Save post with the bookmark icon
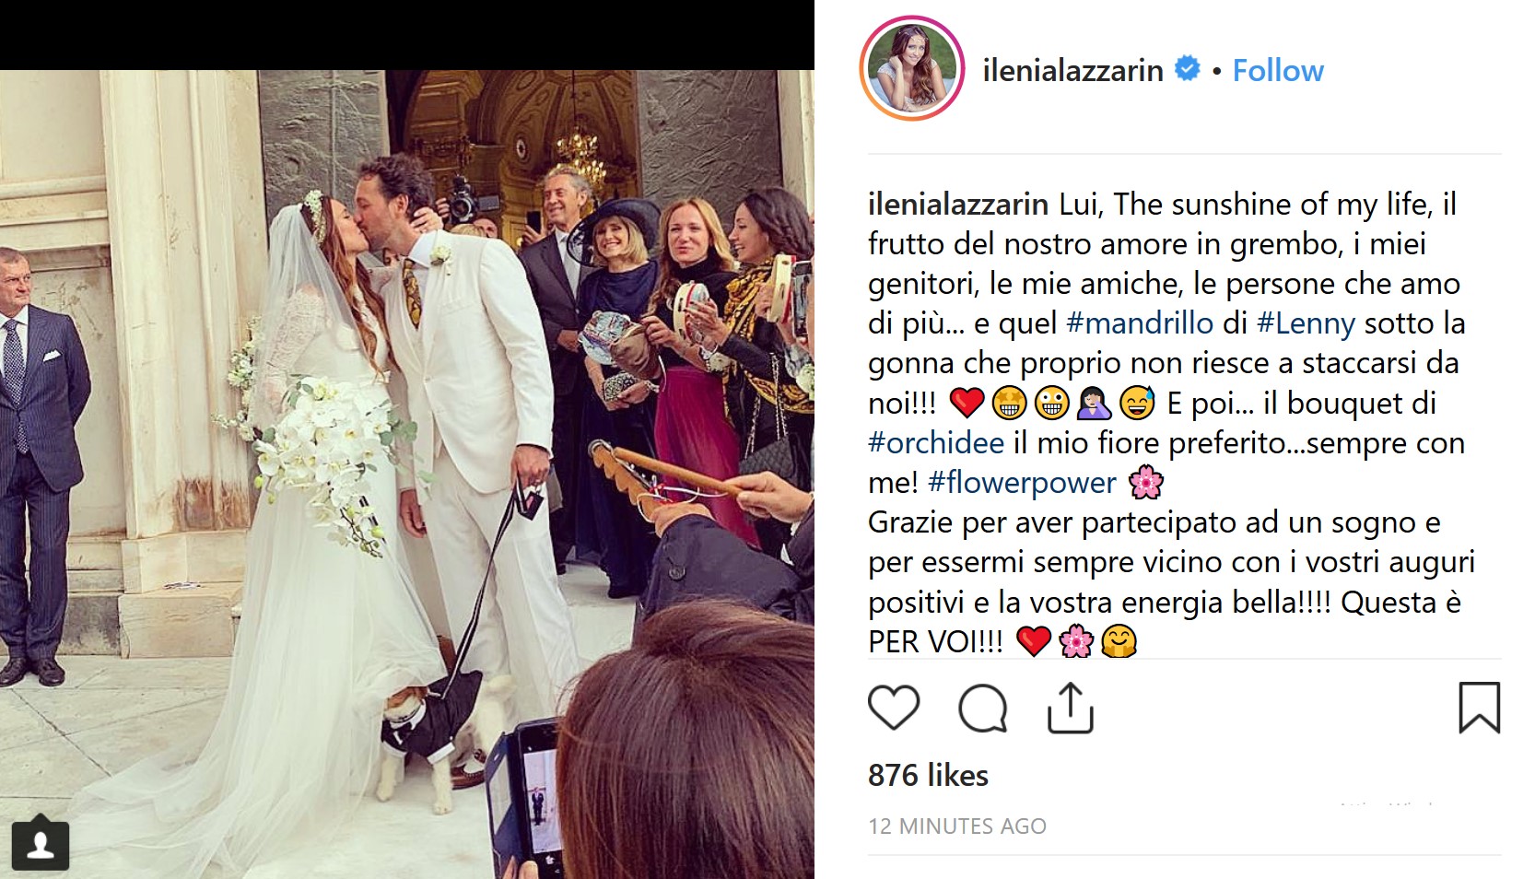The image size is (1535, 879). point(1479,708)
